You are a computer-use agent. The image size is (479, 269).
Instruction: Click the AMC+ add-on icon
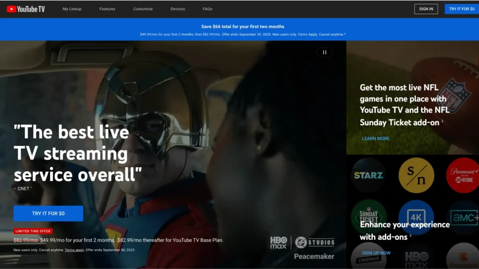463,217
